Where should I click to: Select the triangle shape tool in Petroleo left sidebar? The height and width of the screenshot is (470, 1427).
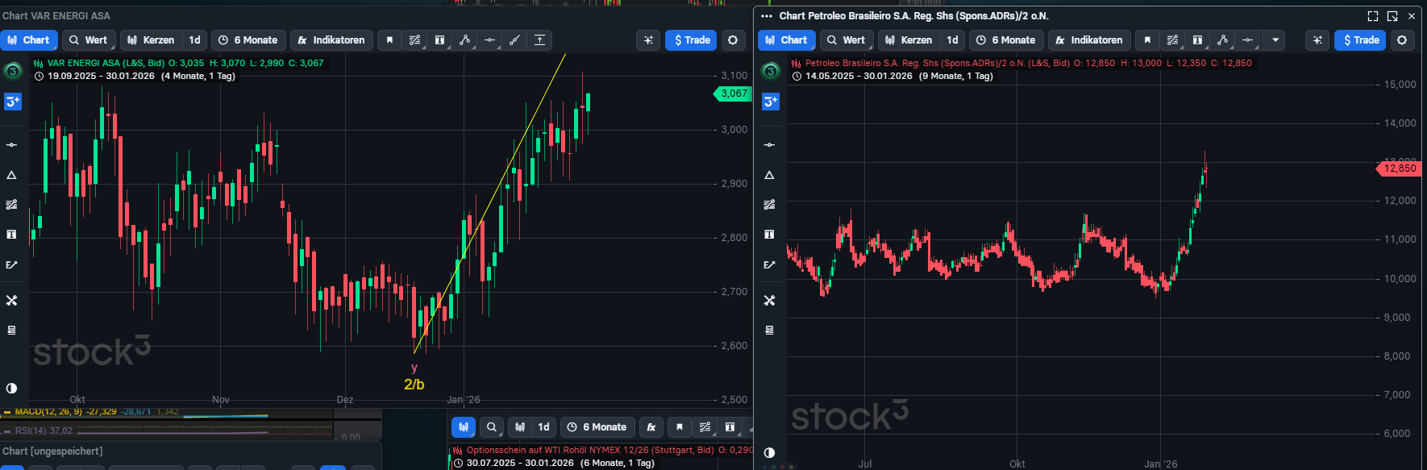pos(769,175)
